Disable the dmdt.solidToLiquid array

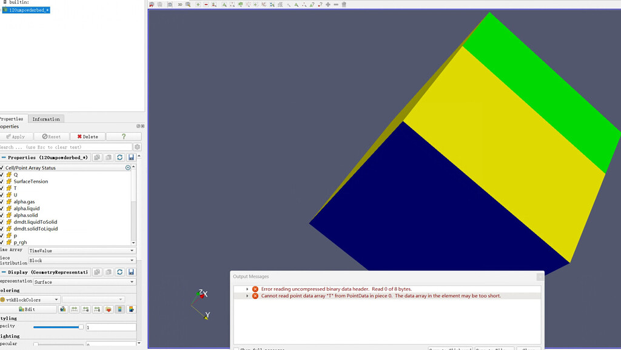click(x=2, y=229)
